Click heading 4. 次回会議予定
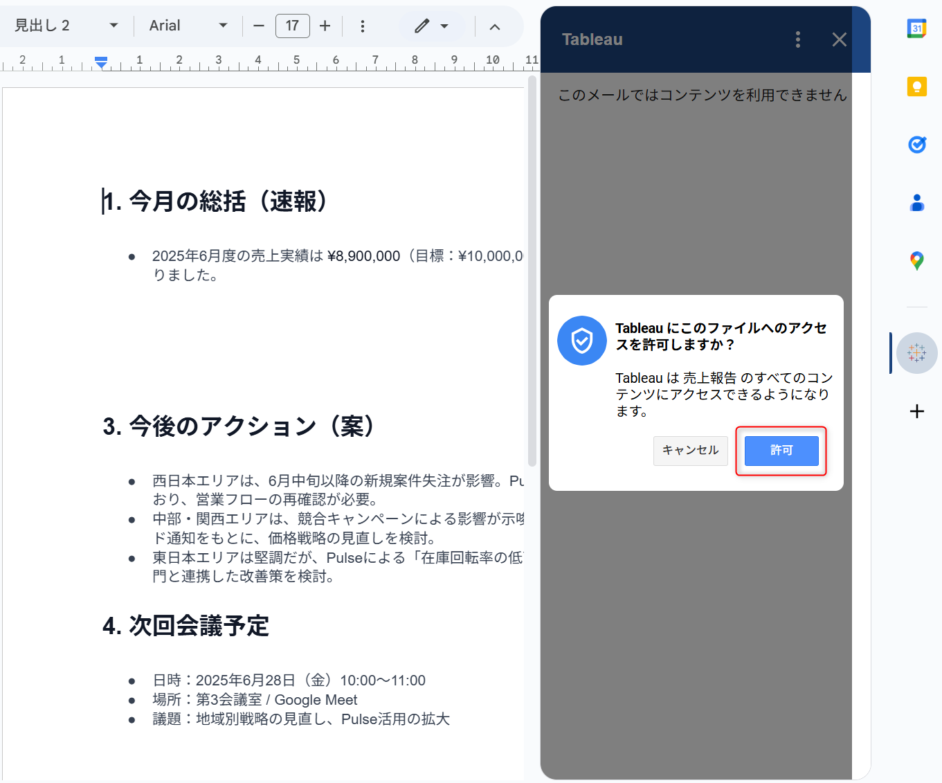The width and height of the screenshot is (942, 783). click(x=185, y=626)
